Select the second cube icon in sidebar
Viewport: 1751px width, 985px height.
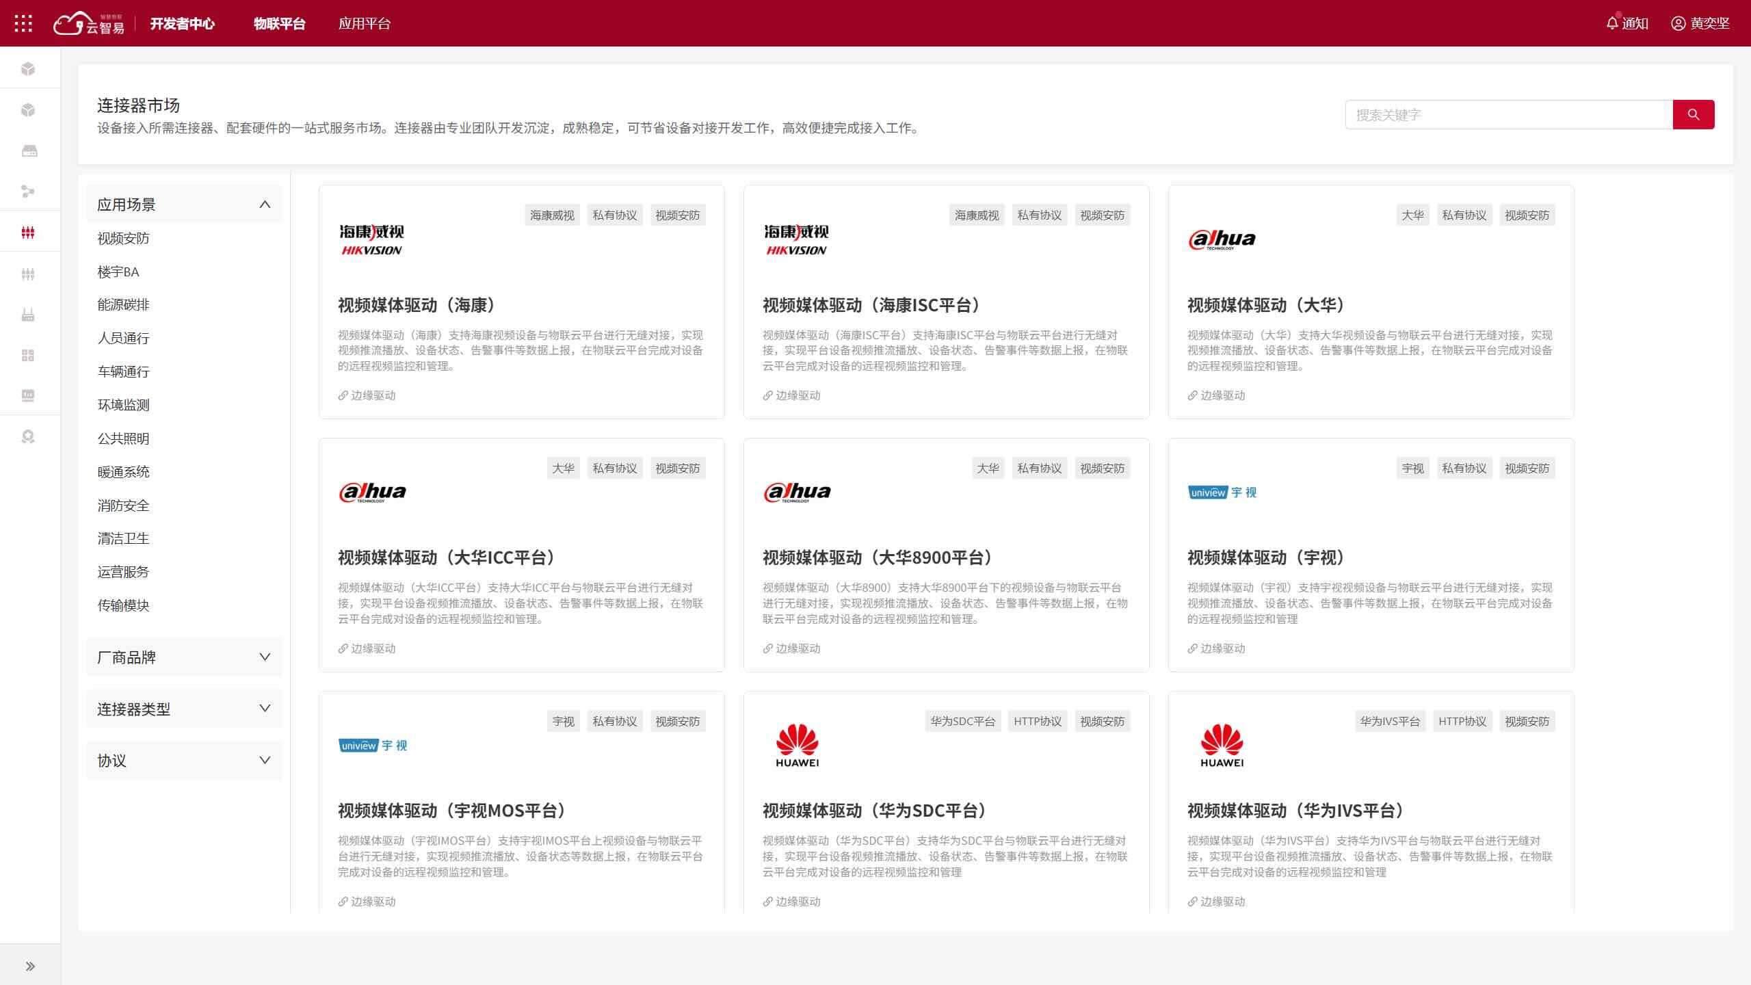[28, 109]
